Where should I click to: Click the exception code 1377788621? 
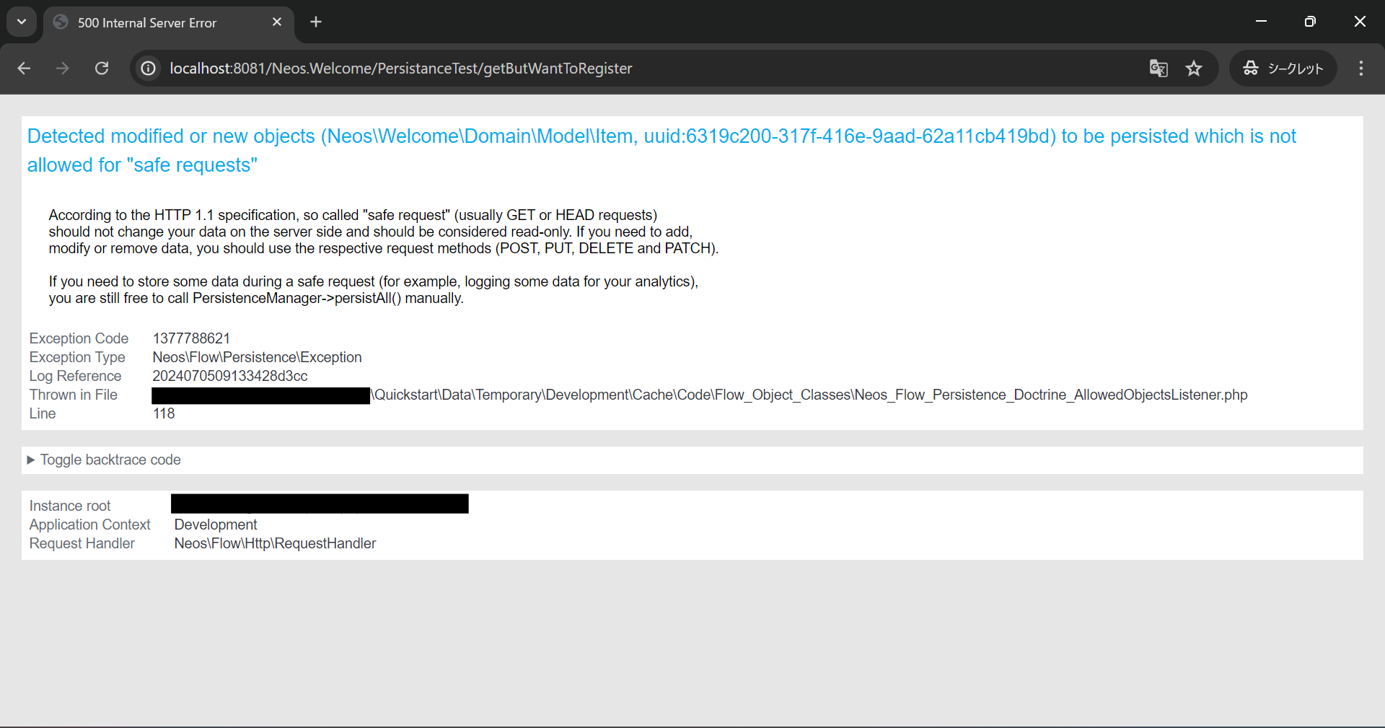(x=191, y=338)
